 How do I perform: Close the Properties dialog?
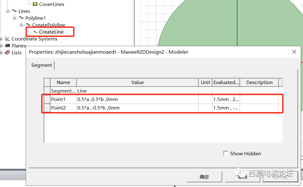click(x=294, y=52)
